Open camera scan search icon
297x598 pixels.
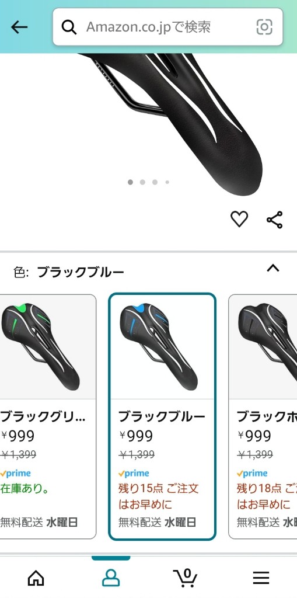tap(264, 27)
